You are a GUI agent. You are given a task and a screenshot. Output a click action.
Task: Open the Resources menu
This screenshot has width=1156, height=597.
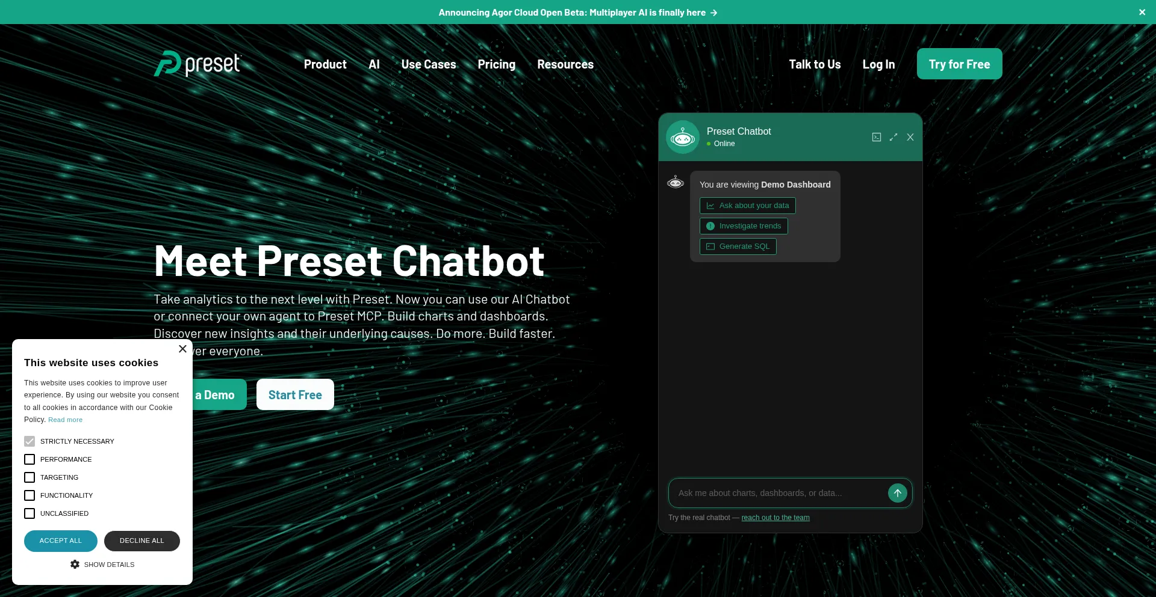click(565, 64)
